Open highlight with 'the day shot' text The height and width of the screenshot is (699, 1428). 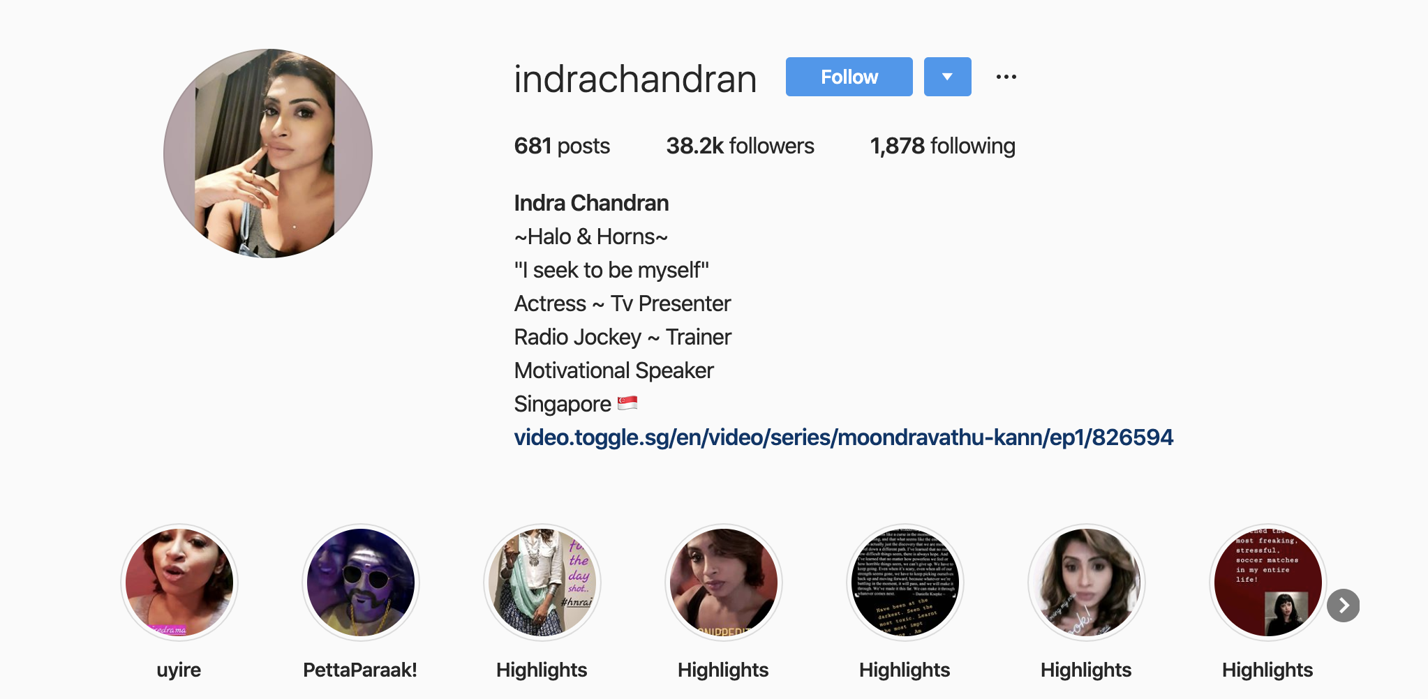coord(542,582)
